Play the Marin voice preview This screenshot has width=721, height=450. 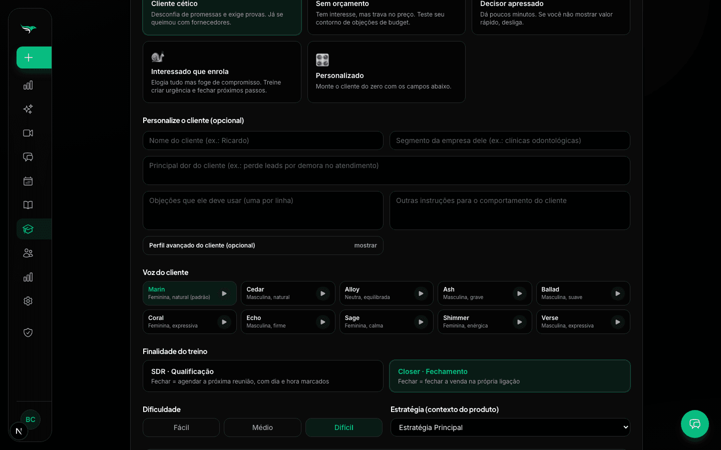click(224, 293)
